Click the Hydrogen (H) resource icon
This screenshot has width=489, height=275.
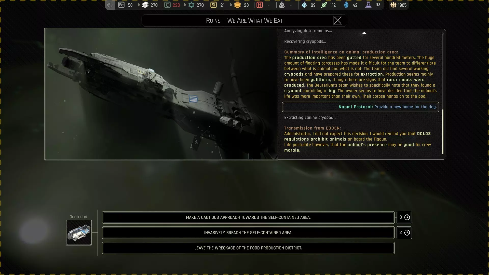pos(260,5)
